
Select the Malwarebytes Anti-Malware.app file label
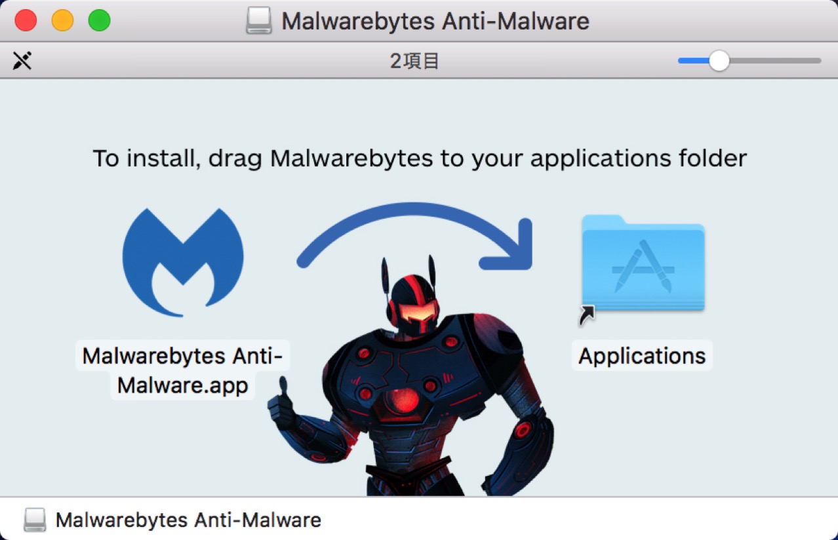(x=182, y=370)
